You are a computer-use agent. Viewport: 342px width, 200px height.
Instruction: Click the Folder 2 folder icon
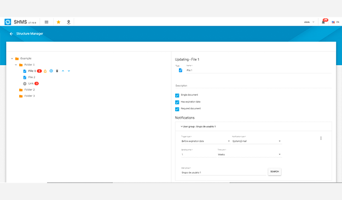tap(21, 90)
